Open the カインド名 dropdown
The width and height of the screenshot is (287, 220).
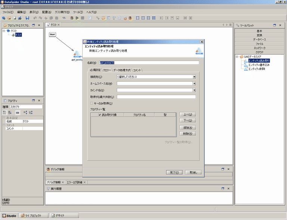(194, 90)
